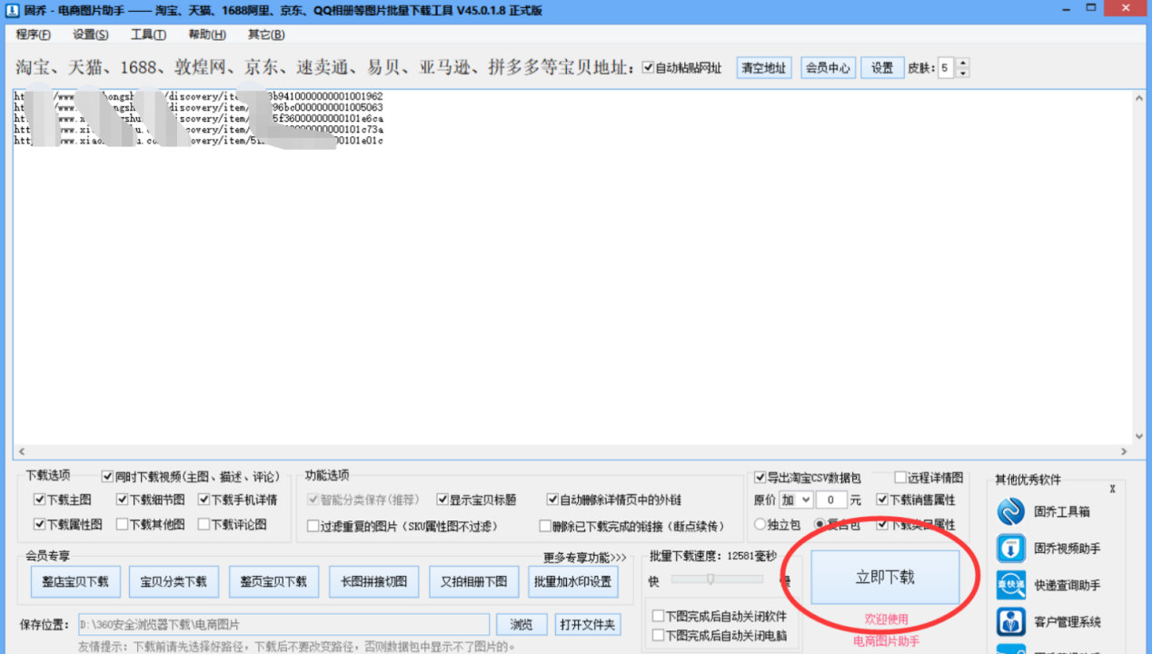This screenshot has height=654, width=1152.
Task: Toggle the 自动粘贴网址 checkbox
Action: [648, 68]
